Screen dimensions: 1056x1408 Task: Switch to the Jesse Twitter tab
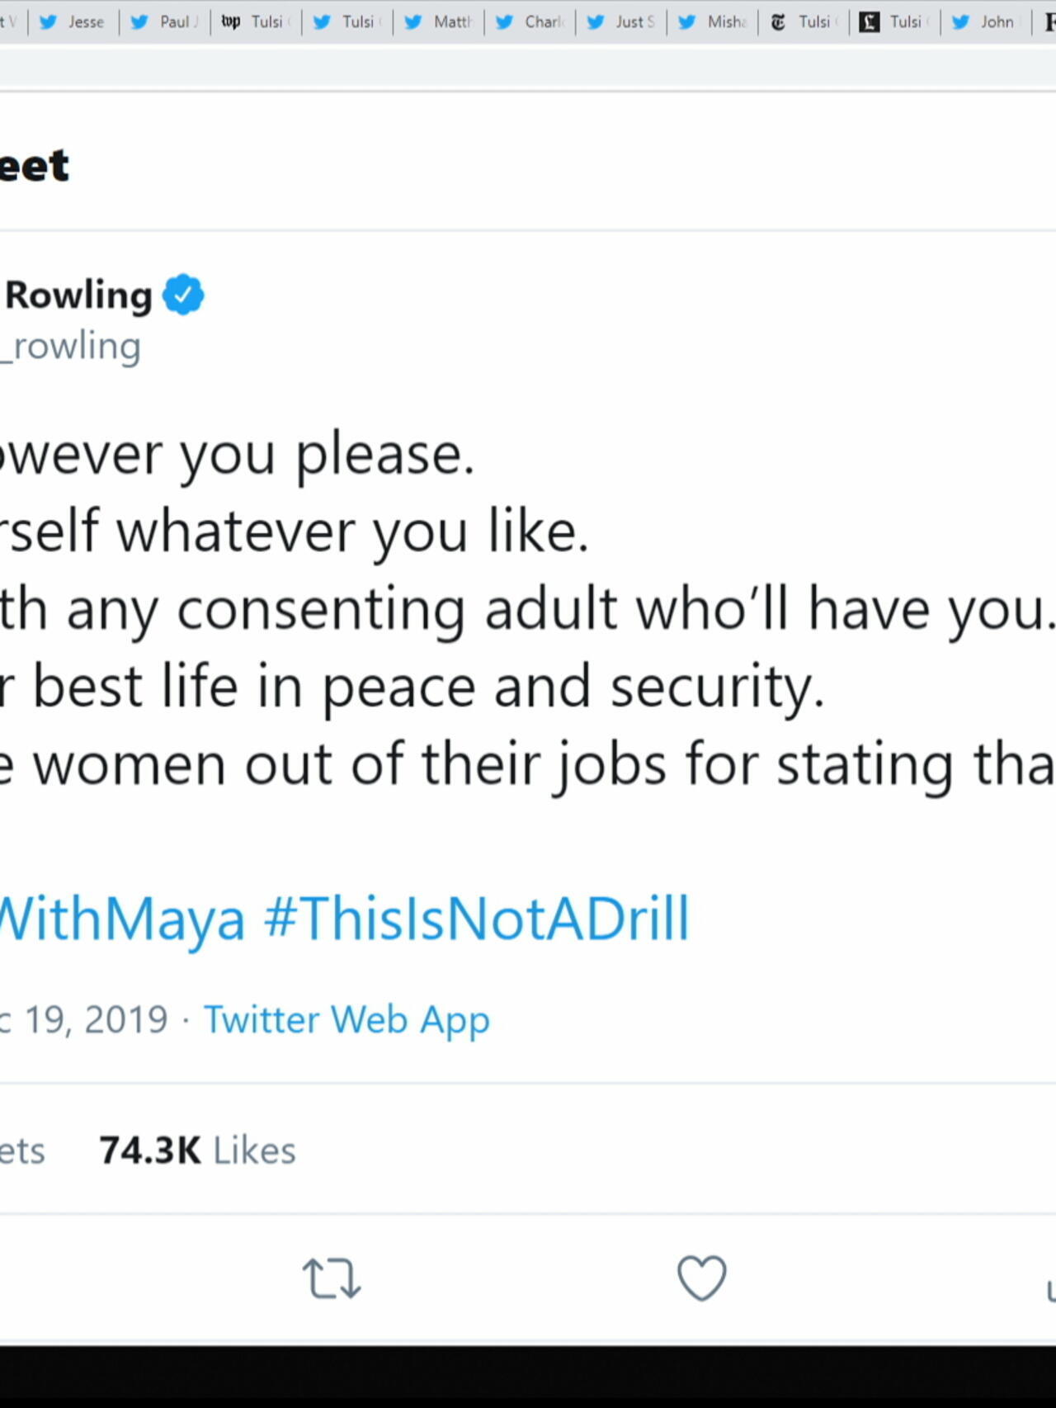click(73, 22)
